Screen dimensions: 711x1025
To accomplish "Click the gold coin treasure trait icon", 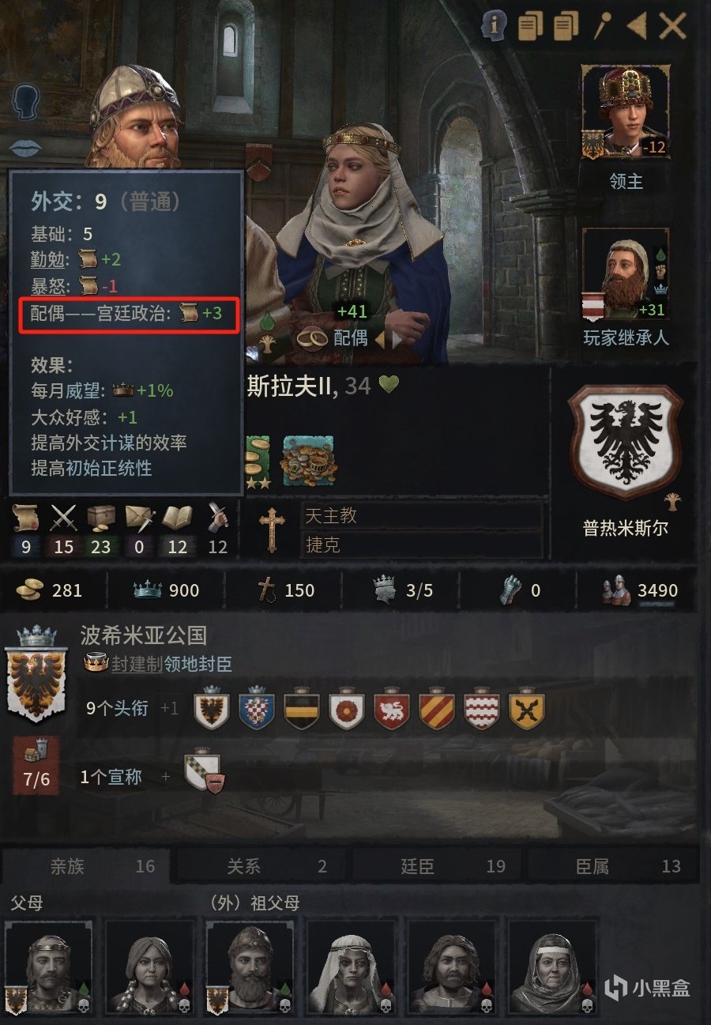I will tap(309, 459).
